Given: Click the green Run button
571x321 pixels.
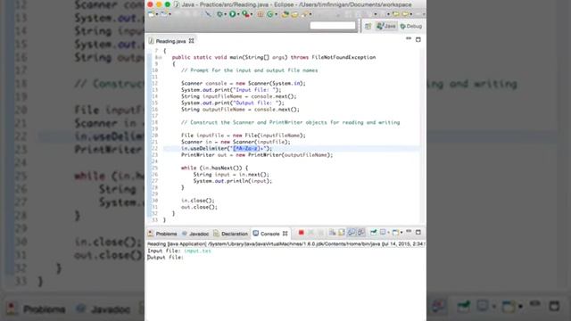Looking at the screenshot, I should pyautogui.click(x=232, y=14).
